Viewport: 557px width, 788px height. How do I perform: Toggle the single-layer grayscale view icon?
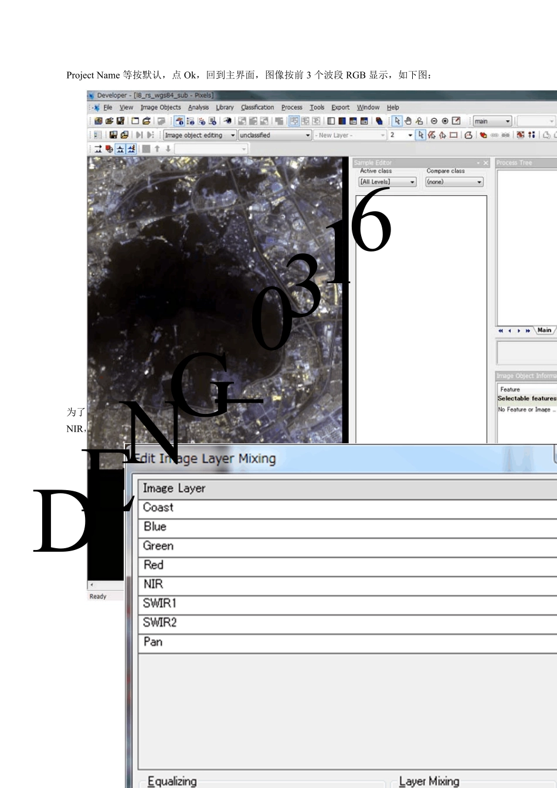(x=331, y=121)
